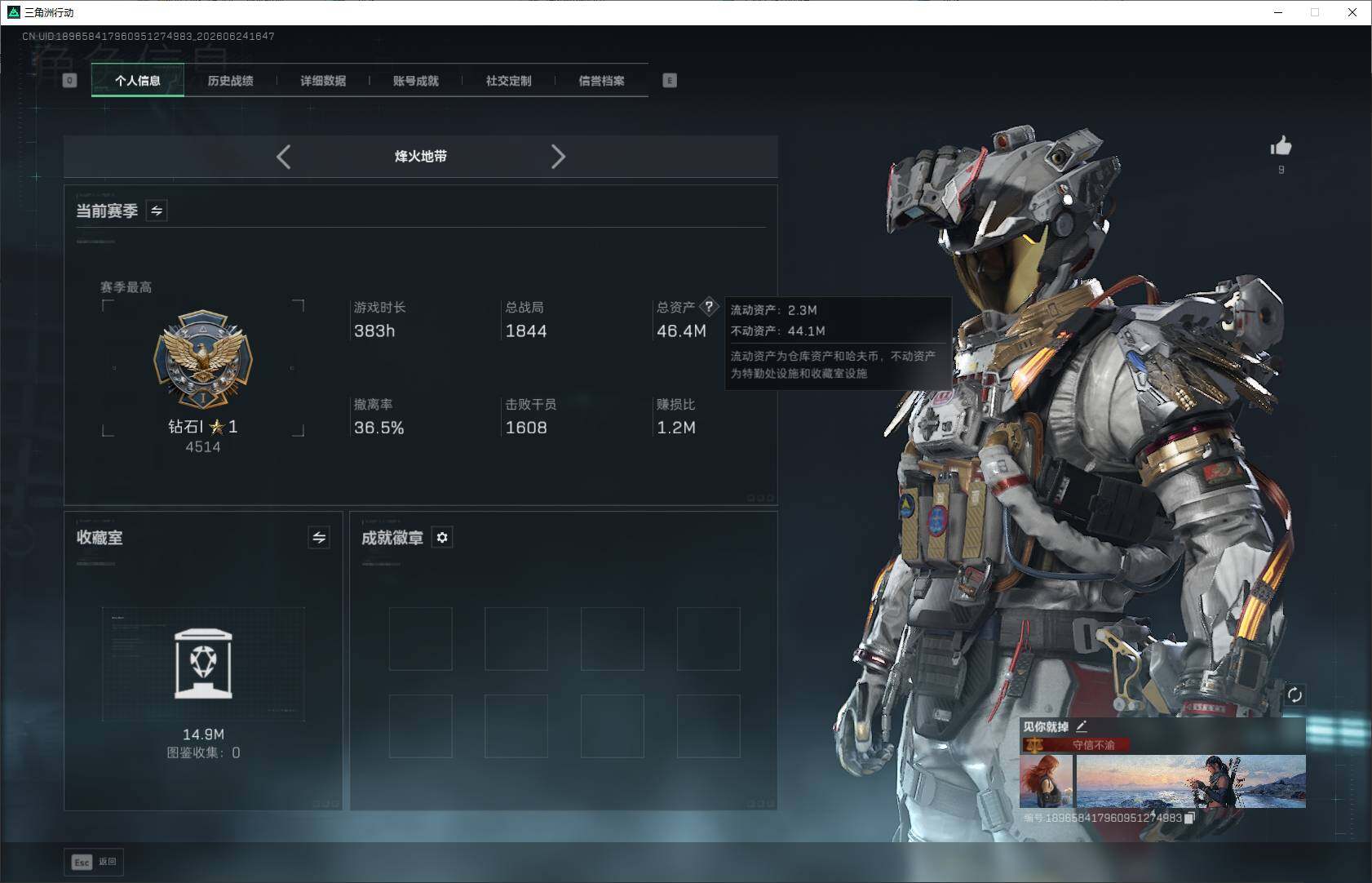Click the 守信不渝 title badge

pos(1076,744)
